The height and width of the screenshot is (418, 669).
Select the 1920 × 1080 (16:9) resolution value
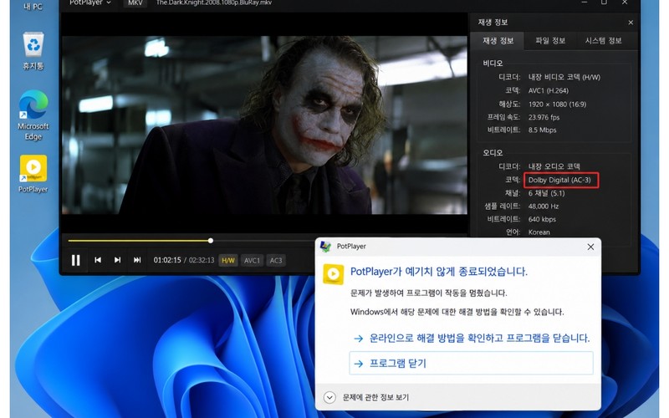pos(557,104)
